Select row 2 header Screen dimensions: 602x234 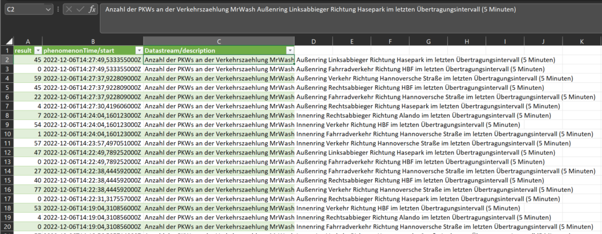click(x=7, y=60)
